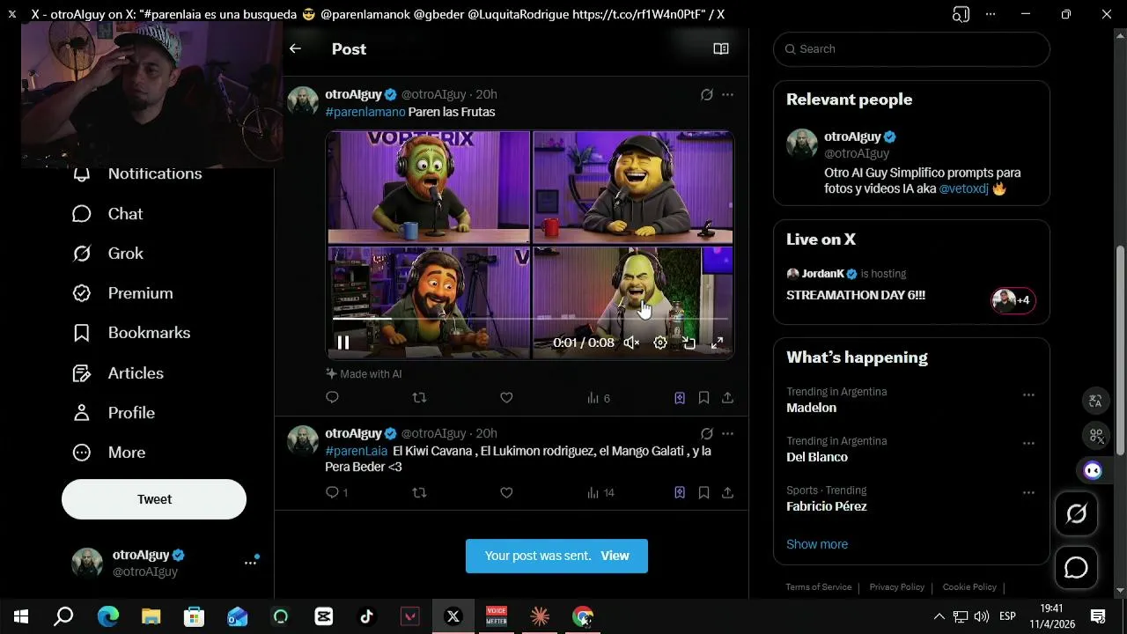Image resolution: width=1127 pixels, height=634 pixels.
Task: Open Chrome from the taskbar
Action: click(x=582, y=616)
